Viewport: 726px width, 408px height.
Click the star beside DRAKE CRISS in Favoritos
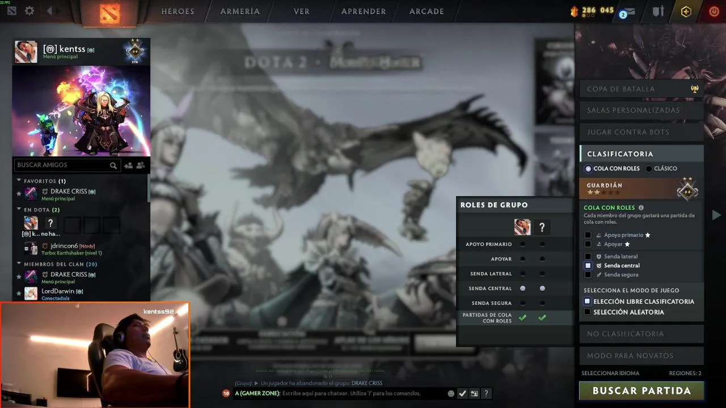click(19, 194)
